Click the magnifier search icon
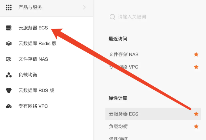Viewport: 206px width, 140px height. (x=112, y=17)
